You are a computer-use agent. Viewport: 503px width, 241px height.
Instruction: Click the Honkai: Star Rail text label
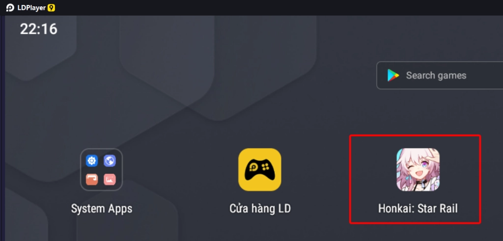[x=418, y=209]
